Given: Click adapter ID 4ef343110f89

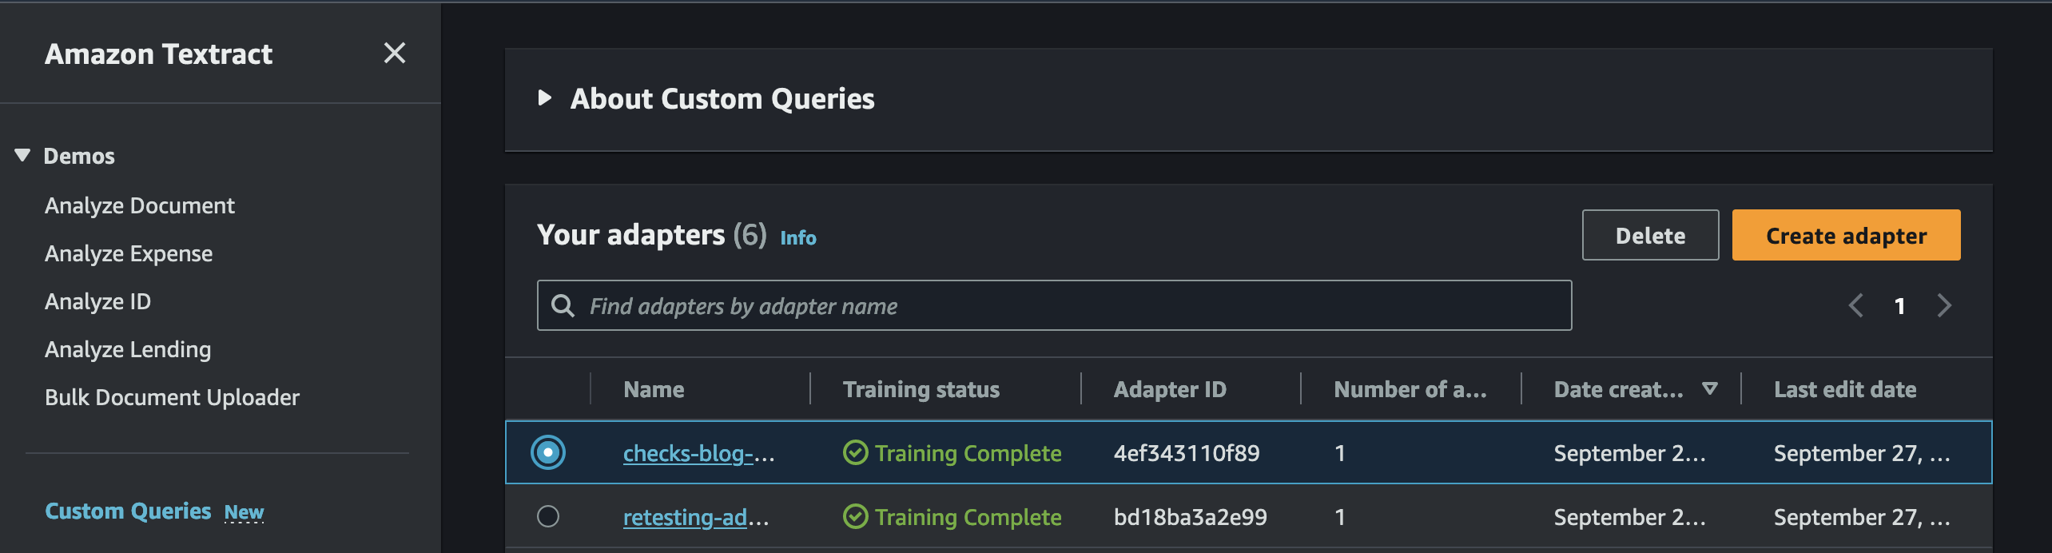Looking at the screenshot, I should coord(1187,453).
